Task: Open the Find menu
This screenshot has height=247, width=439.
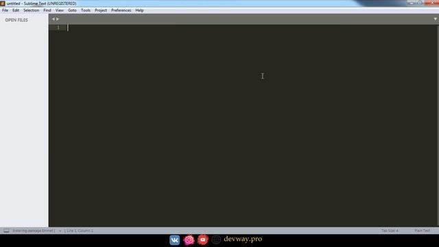Action: coord(47,10)
